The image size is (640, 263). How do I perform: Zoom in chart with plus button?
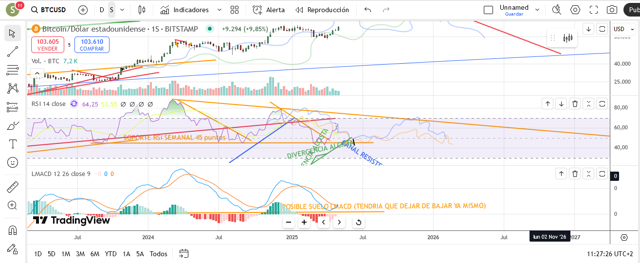[304, 223]
